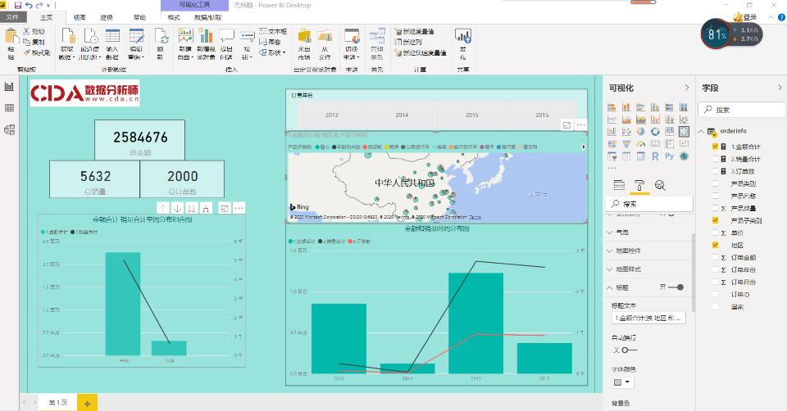Collapse the 标题 title section chevron

609,287
